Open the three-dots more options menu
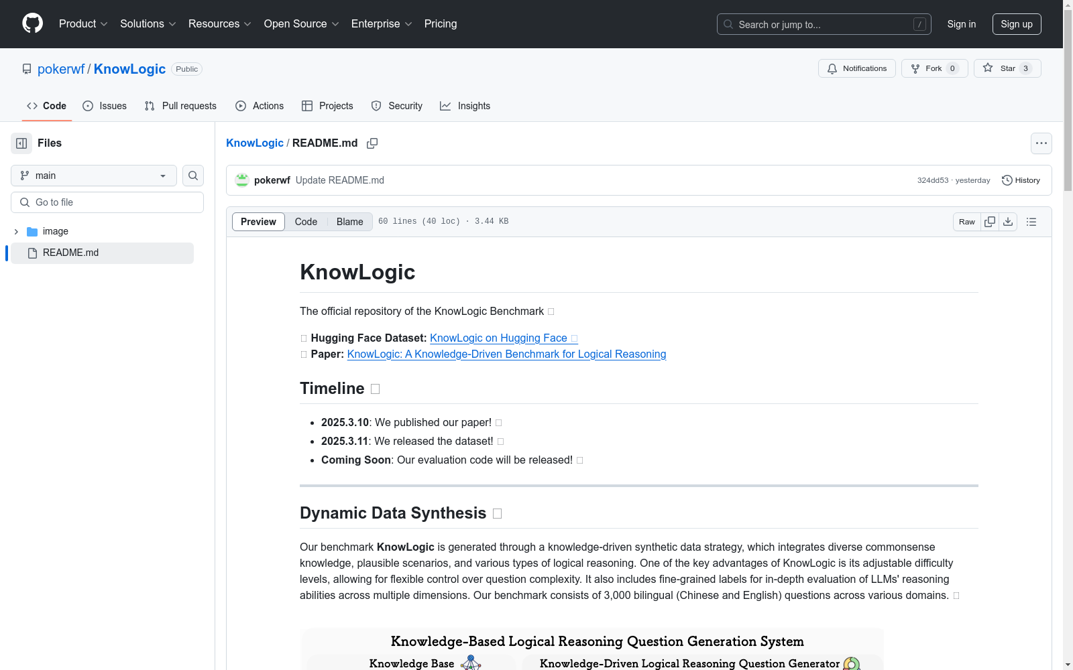1073x670 pixels. pyautogui.click(x=1041, y=143)
